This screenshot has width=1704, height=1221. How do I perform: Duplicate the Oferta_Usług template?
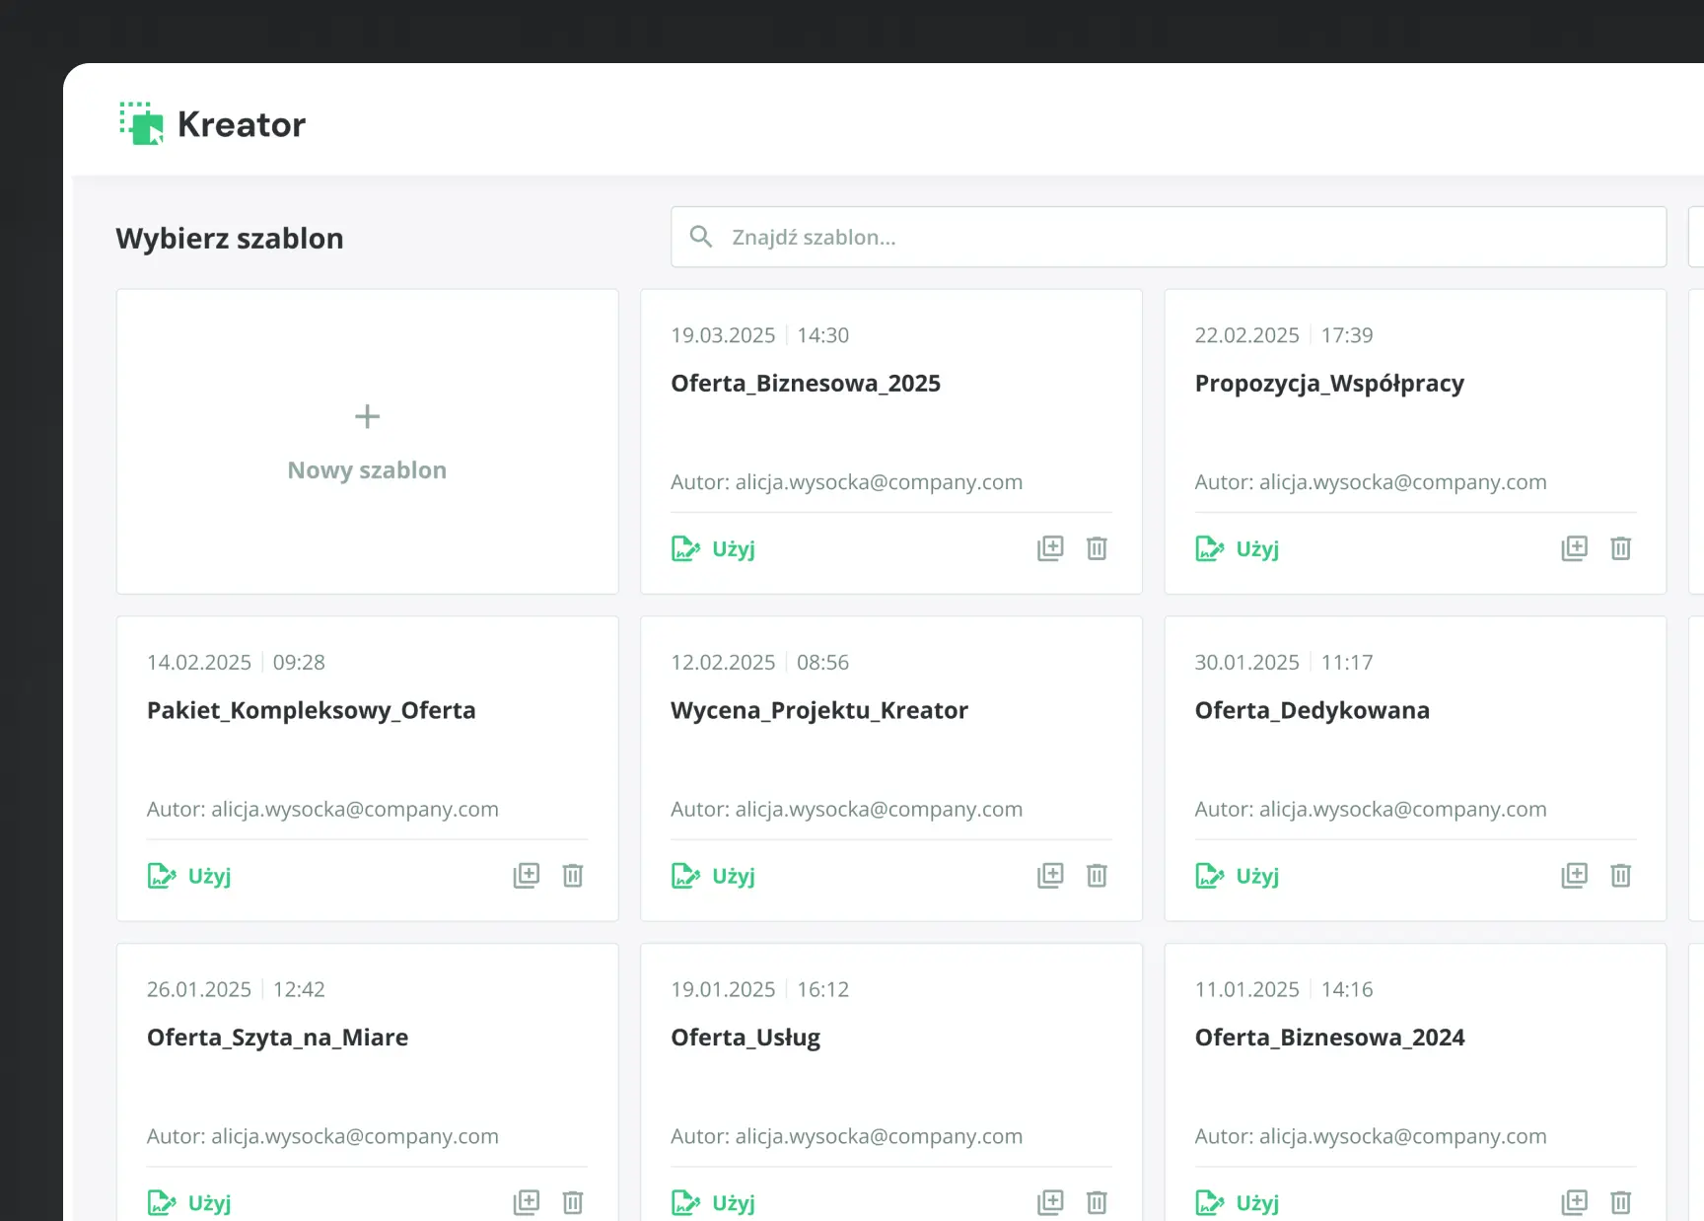[x=1050, y=1202]
